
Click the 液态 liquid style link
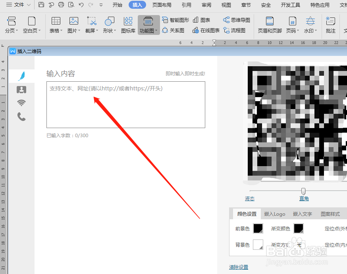(x=250, y=199)
